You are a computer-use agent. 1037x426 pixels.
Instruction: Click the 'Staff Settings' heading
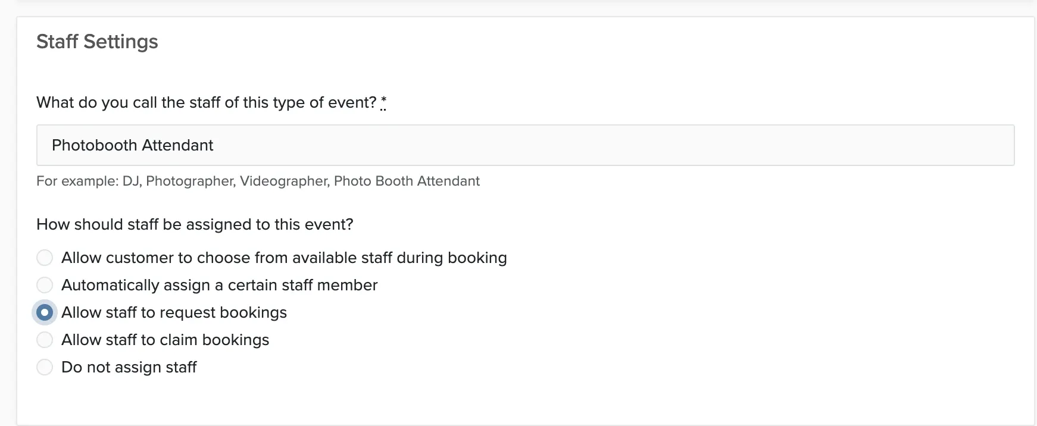click(x=97, y=42)
